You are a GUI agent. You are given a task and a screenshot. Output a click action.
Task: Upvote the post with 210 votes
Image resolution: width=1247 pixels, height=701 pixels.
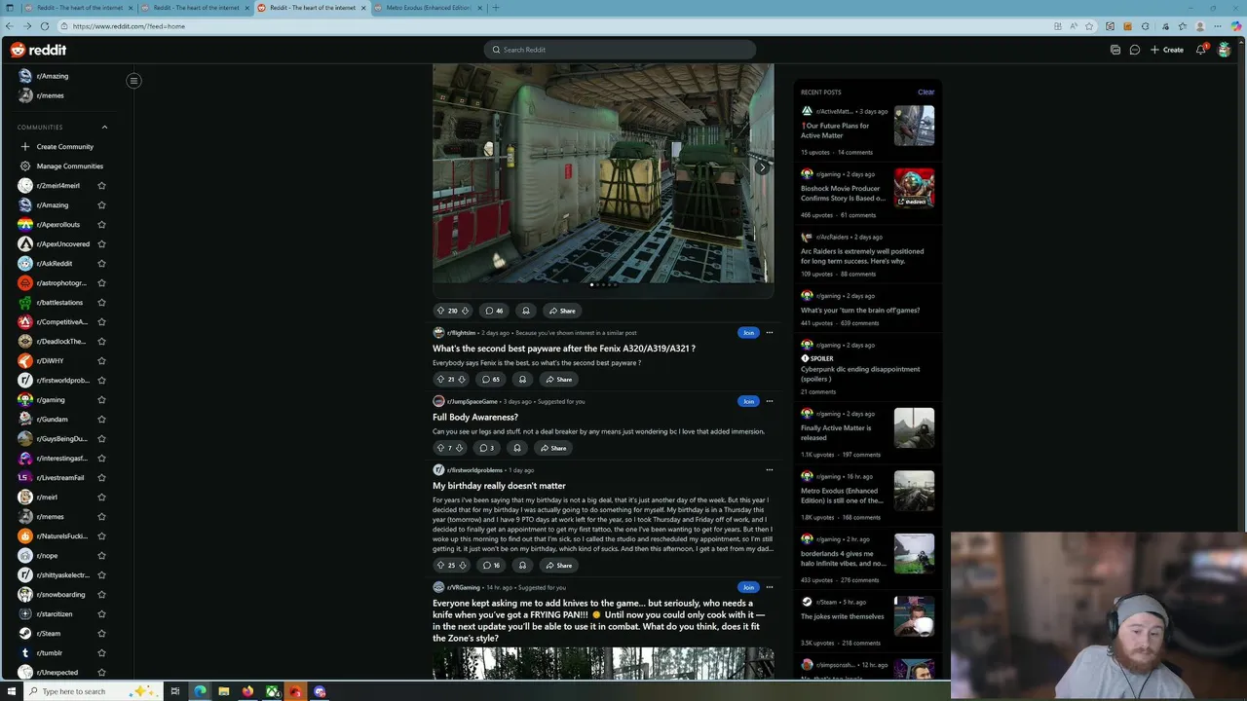(440, 311)
